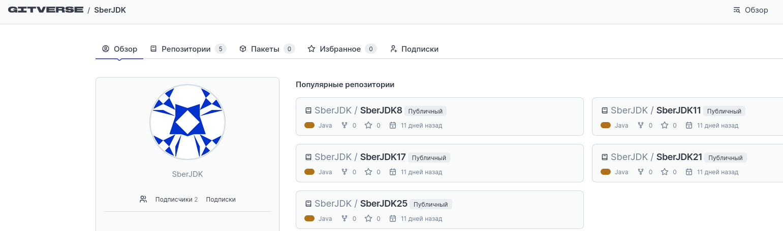Click the repo icon beside SberJDK11

[x=604, y=110]
